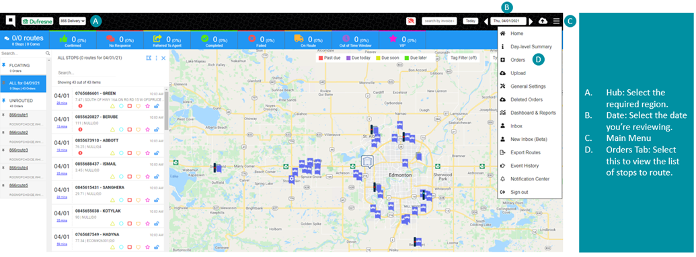696x257 pixels.
Task: Select Orders in the main menu
Action: pyautogui.click(x=518, y=60)
